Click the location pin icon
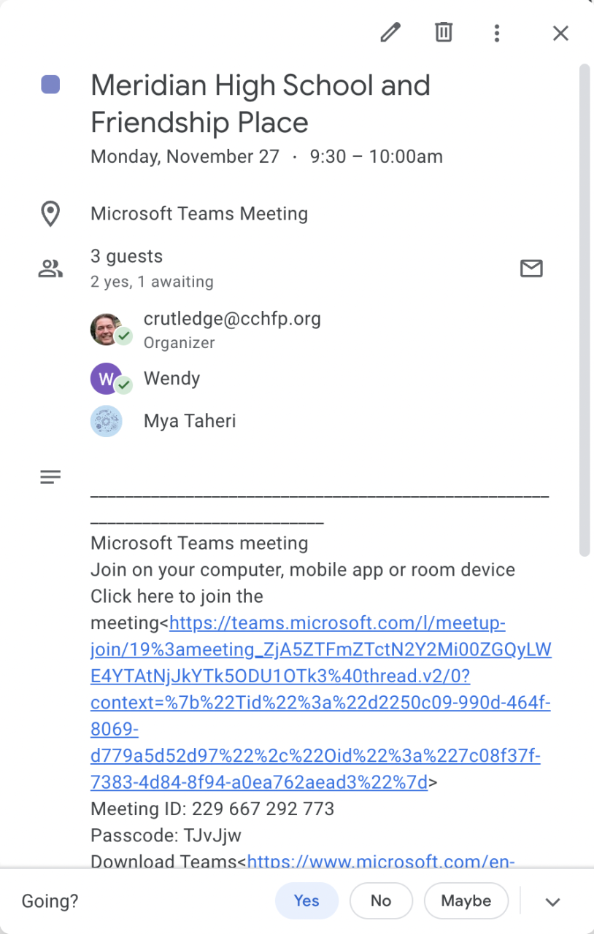The height and width of the screenshot is (934, 594). 50,215
